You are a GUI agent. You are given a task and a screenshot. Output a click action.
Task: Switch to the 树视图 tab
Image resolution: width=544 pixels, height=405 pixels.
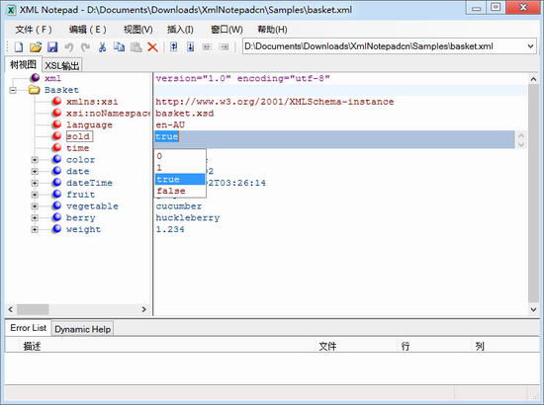click(24, 64)
